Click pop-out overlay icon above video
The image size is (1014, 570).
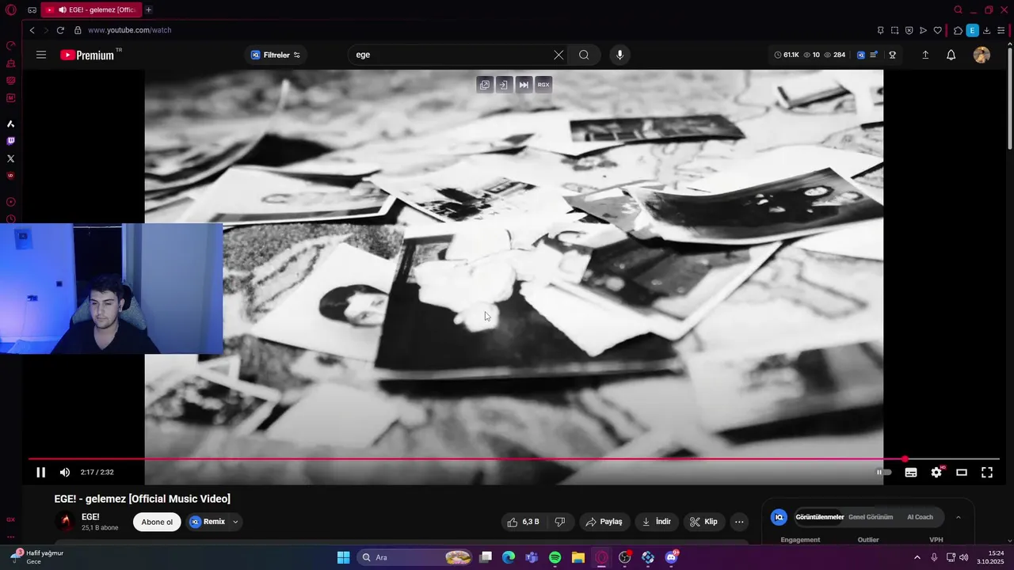tap(485, 85)
